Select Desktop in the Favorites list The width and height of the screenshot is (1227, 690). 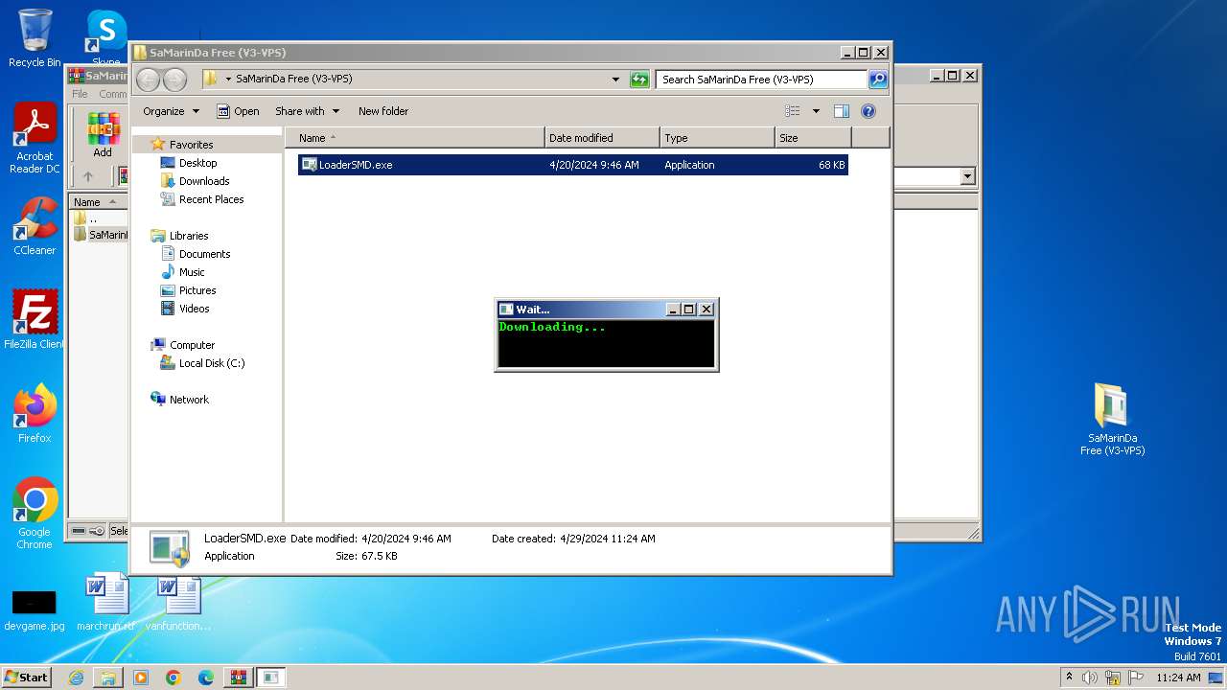(x=197, y=163)
